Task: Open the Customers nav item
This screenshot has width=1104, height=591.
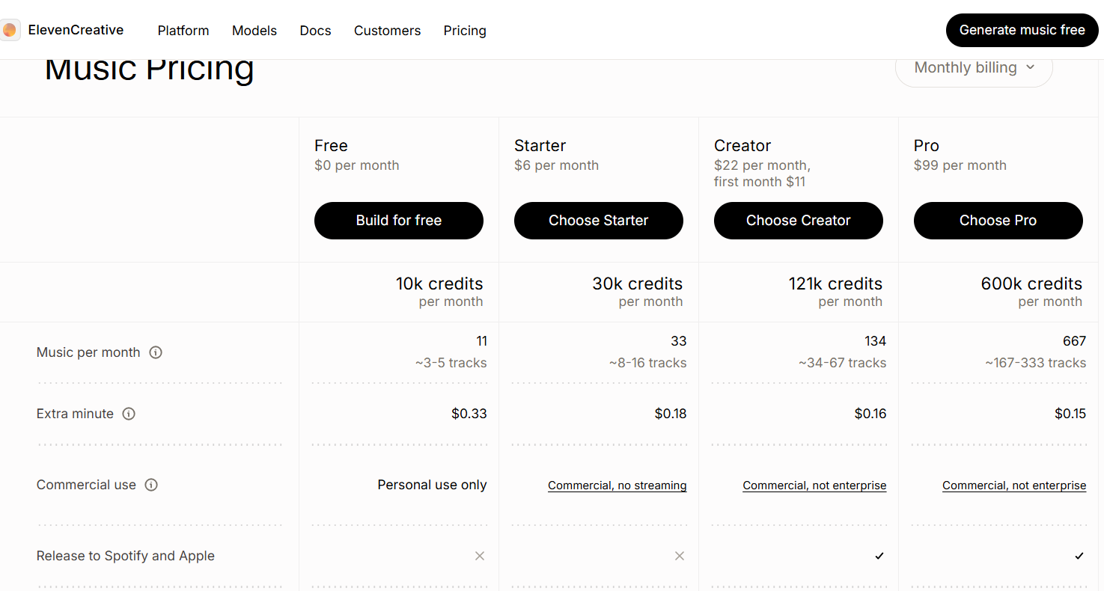Action: coord(387,31)
